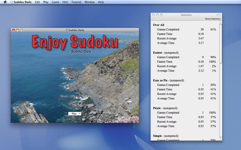Screen dimensions: 241x150
Task: Open the Sudoku Daily application menu
Action: pyautogui.click(x=21, y=2)
